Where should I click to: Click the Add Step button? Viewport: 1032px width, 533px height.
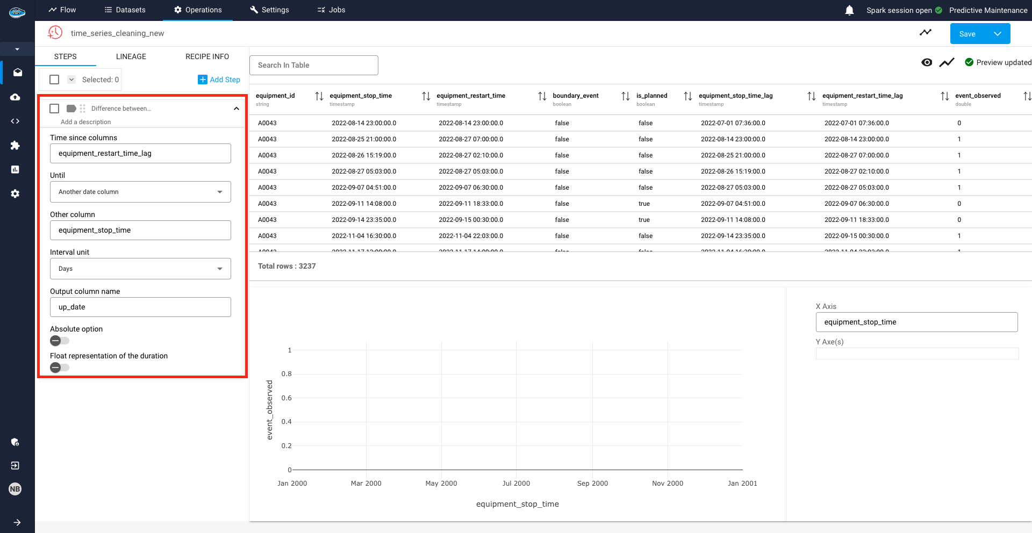pos(219,80)
